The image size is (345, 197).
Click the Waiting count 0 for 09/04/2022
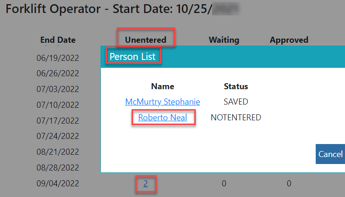pos(224,184)
